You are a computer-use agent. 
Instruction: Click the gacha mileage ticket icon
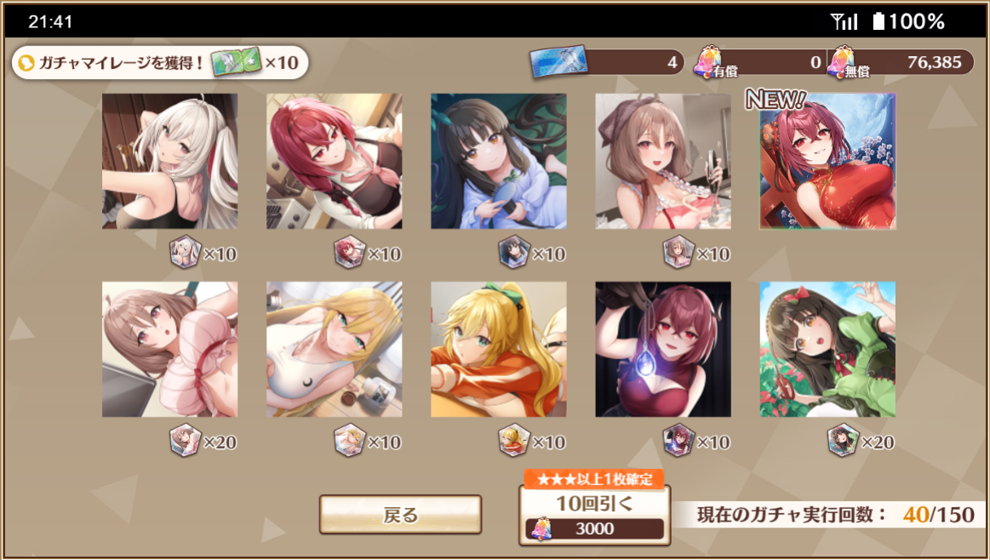pos(236,62)
